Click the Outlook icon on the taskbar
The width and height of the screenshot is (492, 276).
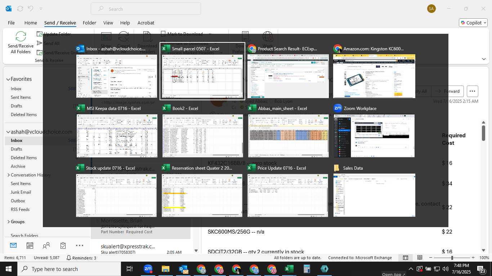click(183, 269)
